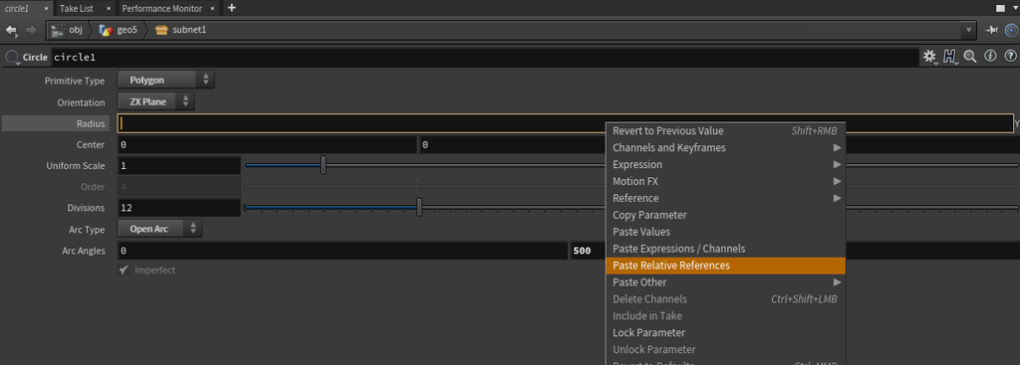Expand the Paste Other submenu
This screenshot has width=1020, height=365.
pyautogui.click(x=725, y=282)
